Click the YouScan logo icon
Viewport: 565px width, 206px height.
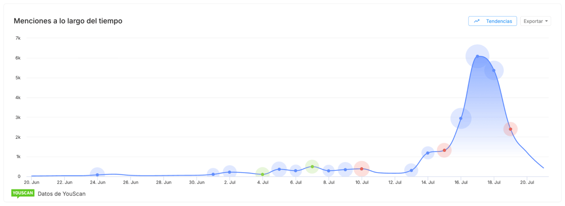click(23, 194)
